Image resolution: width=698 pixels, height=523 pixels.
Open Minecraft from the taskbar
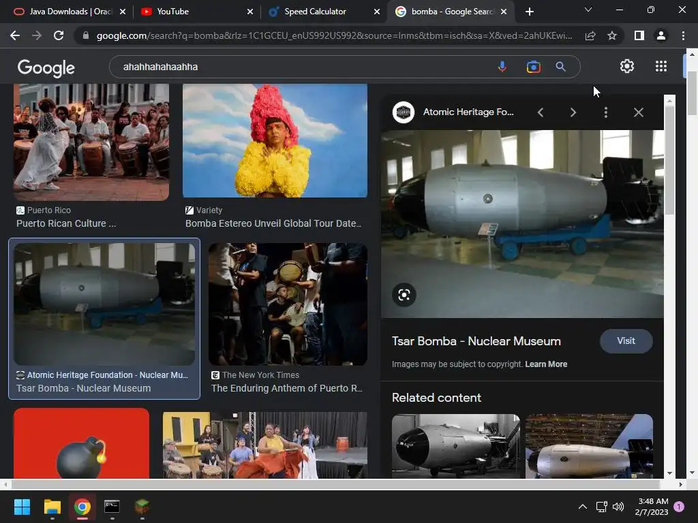point(142,507)
